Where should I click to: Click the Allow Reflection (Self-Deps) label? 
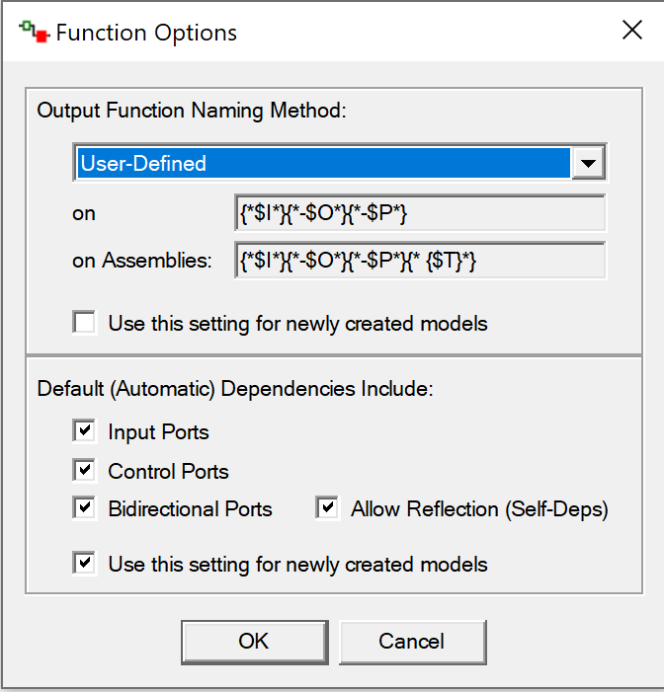point(479,509)
